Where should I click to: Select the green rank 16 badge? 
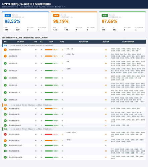click(5, 151)
